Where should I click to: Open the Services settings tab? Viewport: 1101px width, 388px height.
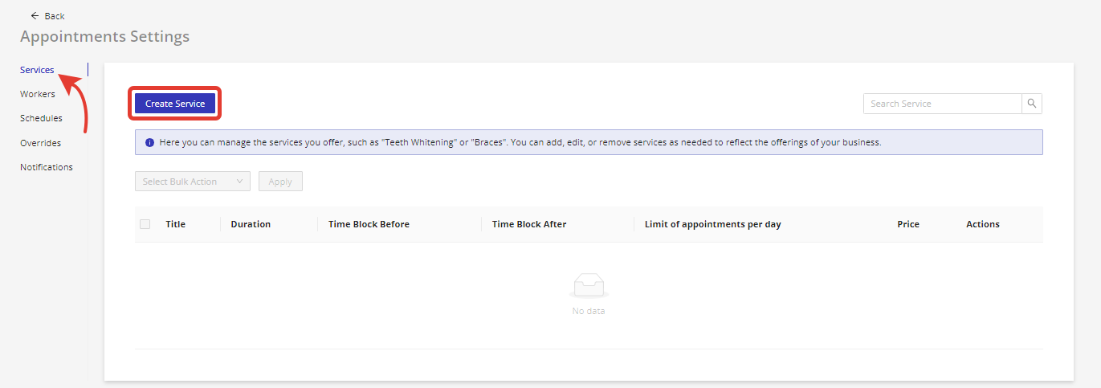(37, 70)
